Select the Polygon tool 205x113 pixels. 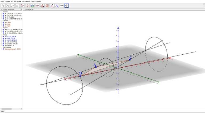pos(22,6)
